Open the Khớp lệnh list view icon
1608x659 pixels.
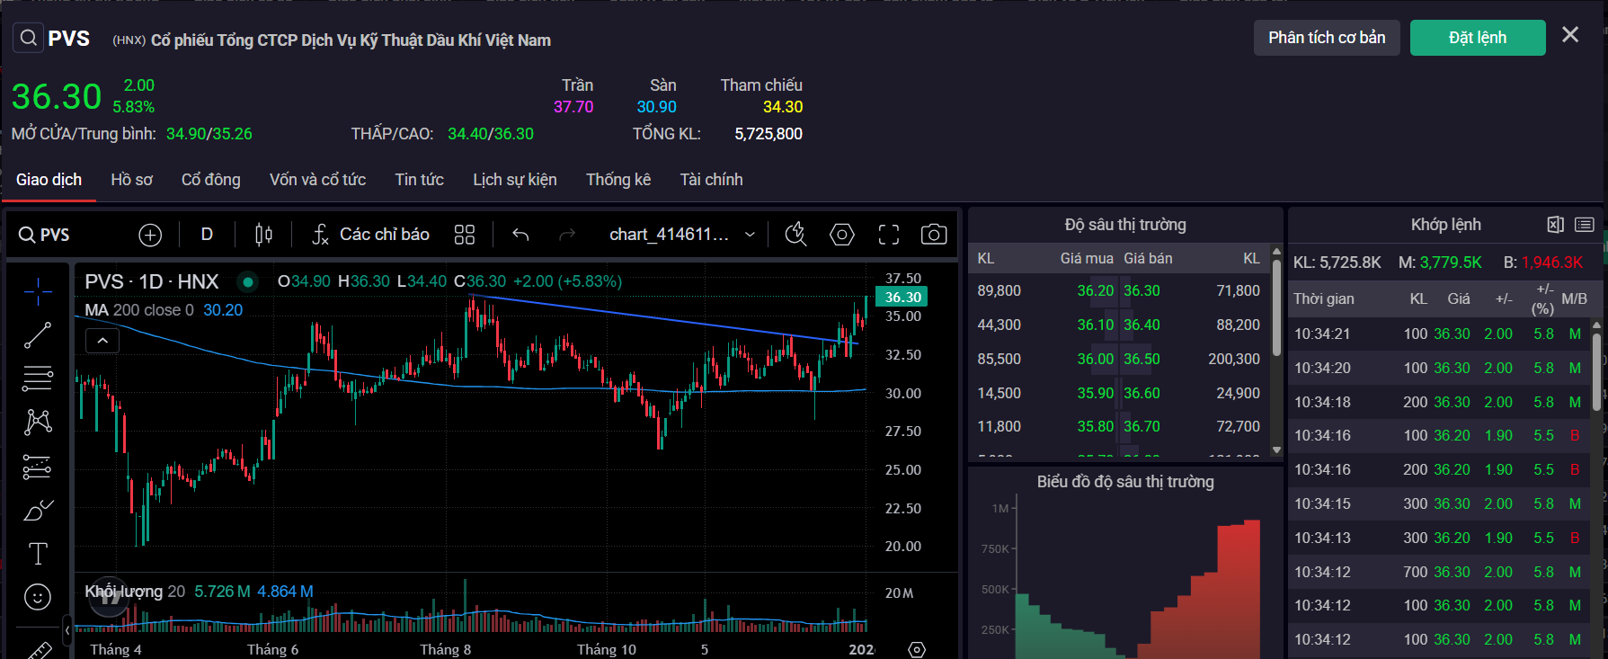[x=1585, y=225]
